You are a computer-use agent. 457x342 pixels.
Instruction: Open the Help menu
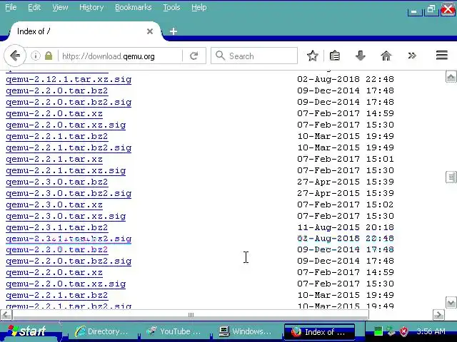pyautogui.click(x=199, y=7)
